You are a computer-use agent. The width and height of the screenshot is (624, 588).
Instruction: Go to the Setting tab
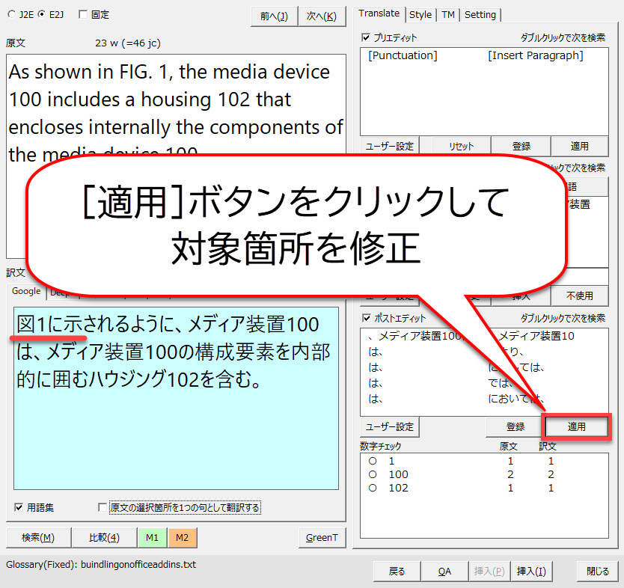pos(480,14)
